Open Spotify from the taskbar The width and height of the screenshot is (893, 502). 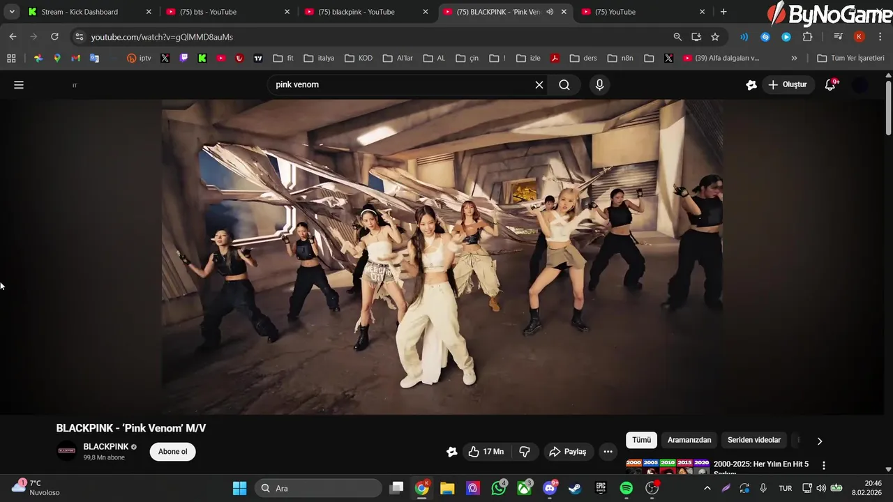[x=626, y=488]
